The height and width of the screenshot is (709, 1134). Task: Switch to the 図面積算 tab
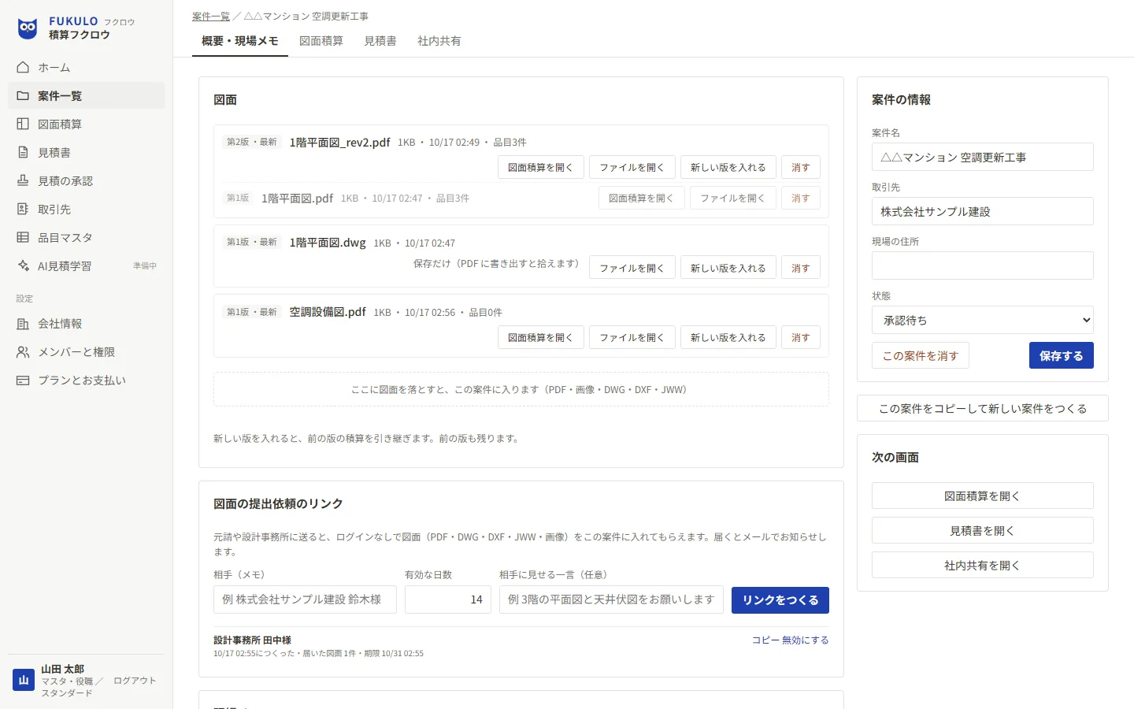tap(321, 41)
